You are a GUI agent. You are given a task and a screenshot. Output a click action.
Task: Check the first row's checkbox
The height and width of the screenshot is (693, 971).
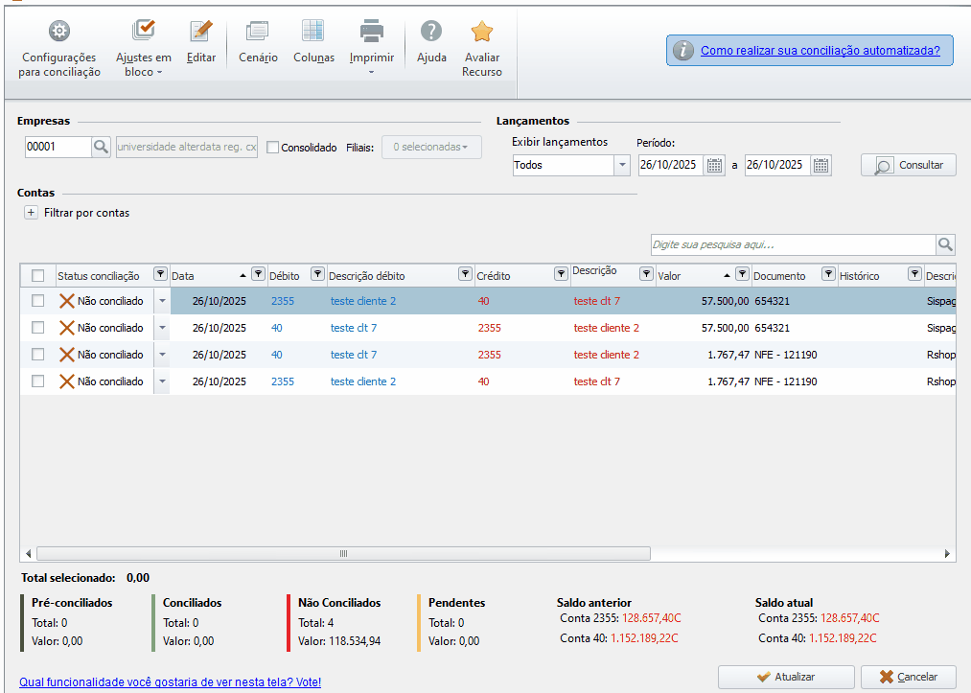click(x=38, y=301)
